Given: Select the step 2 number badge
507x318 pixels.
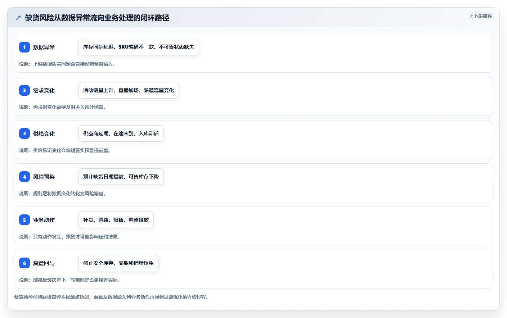Looking at the screenshot, I should 24,90.
